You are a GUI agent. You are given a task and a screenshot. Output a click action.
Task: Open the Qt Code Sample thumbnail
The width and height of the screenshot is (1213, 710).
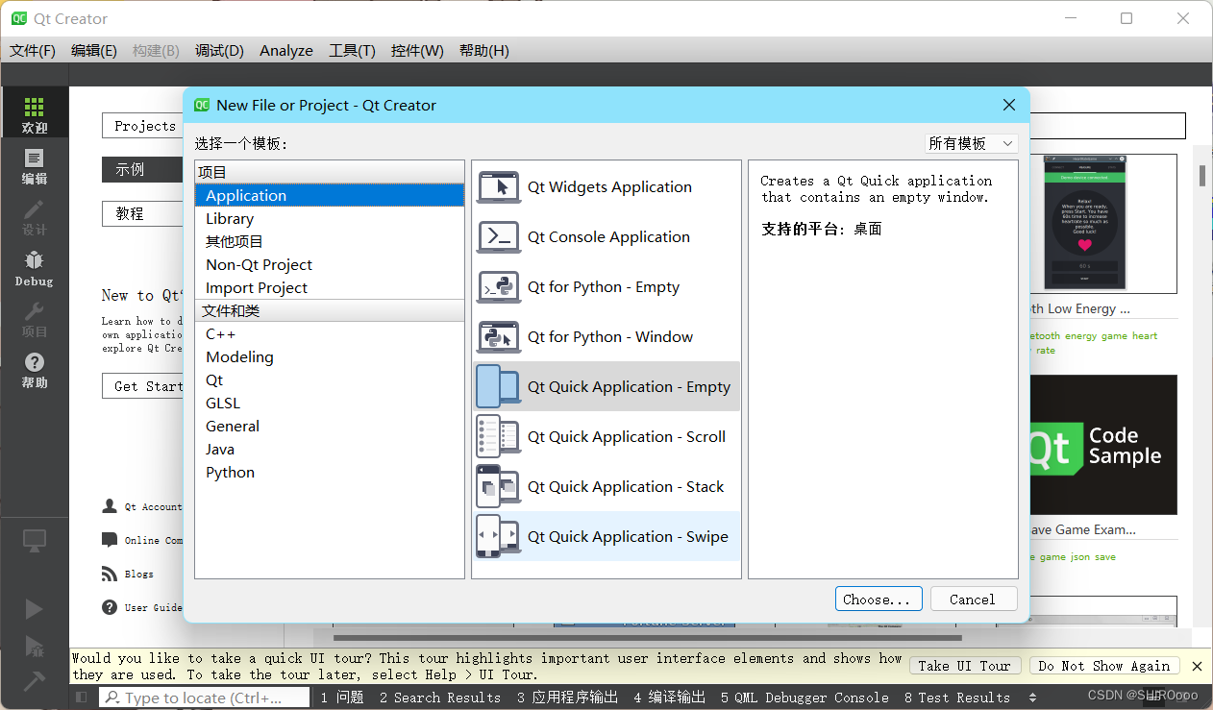pyautogui.click(x=1102, y=445)
